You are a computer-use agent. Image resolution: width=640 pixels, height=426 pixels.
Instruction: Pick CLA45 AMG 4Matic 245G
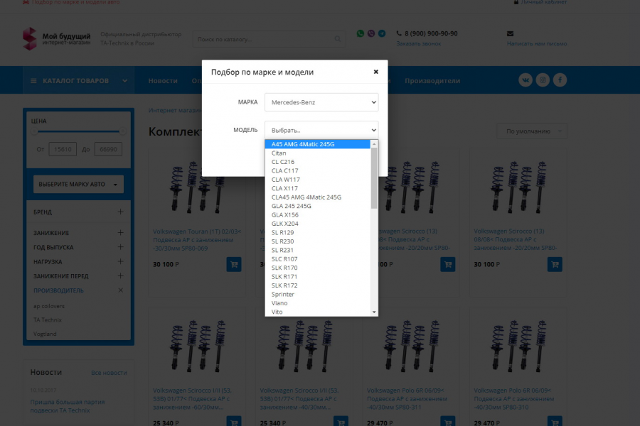pyautogui.click(x=318, y=197)
